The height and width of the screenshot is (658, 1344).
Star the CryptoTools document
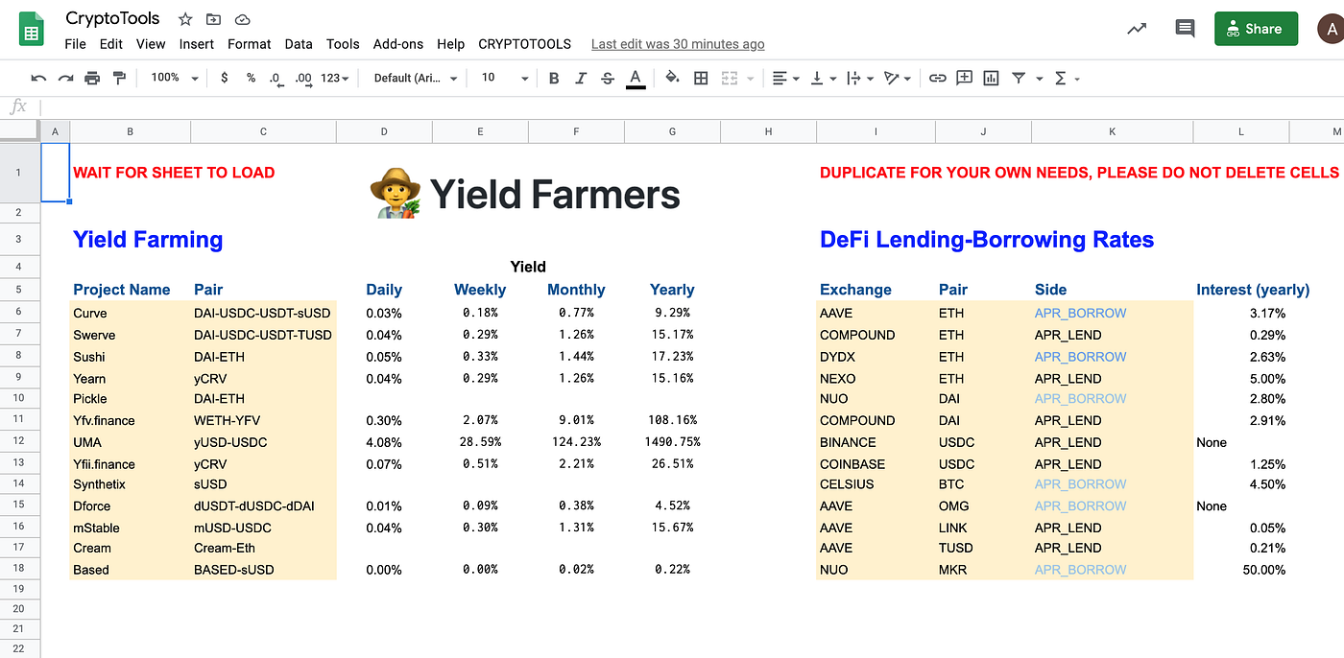point(185,19)
